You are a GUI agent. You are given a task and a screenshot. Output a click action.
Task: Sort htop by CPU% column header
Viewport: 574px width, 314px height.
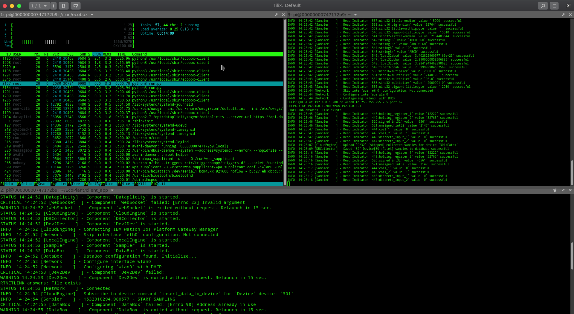click(97, 54)
